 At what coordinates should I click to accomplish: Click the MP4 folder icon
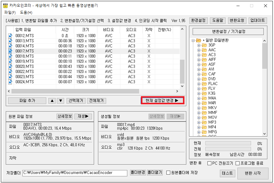[204, 127]
